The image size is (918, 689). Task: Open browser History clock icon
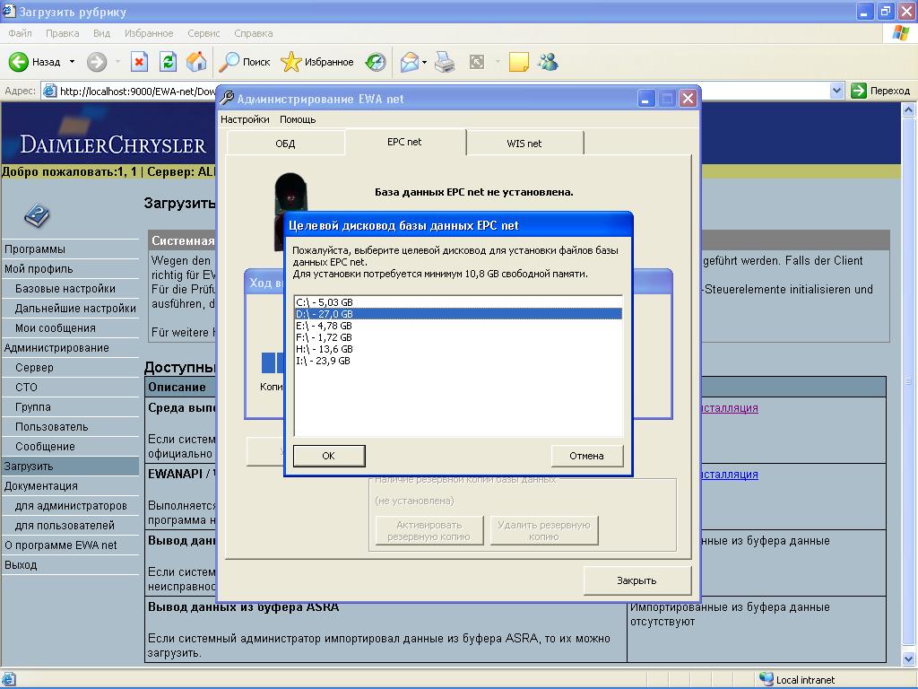coord(376,62)
